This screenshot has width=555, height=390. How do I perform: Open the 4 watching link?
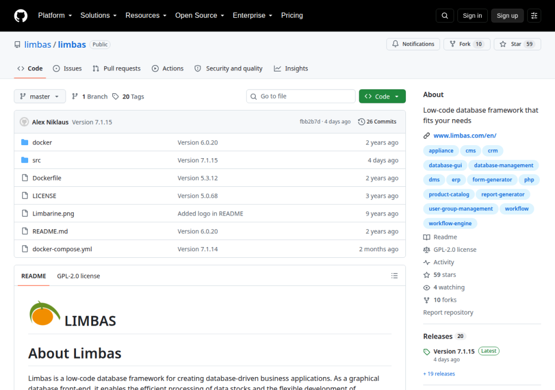(444, 288)
